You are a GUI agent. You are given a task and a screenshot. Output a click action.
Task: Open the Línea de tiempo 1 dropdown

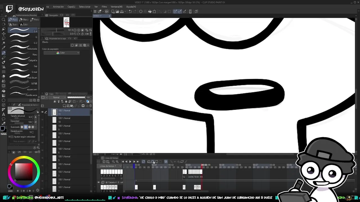pos(111,166)
